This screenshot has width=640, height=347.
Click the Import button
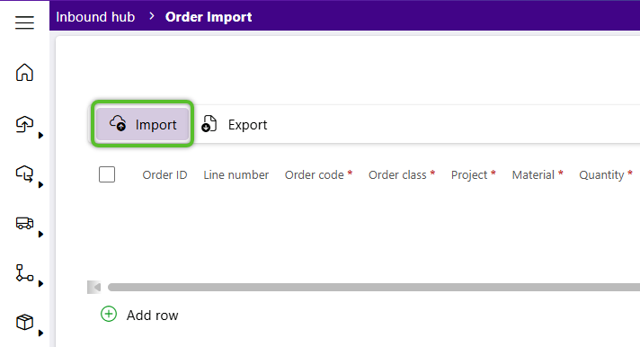(142, 124)
